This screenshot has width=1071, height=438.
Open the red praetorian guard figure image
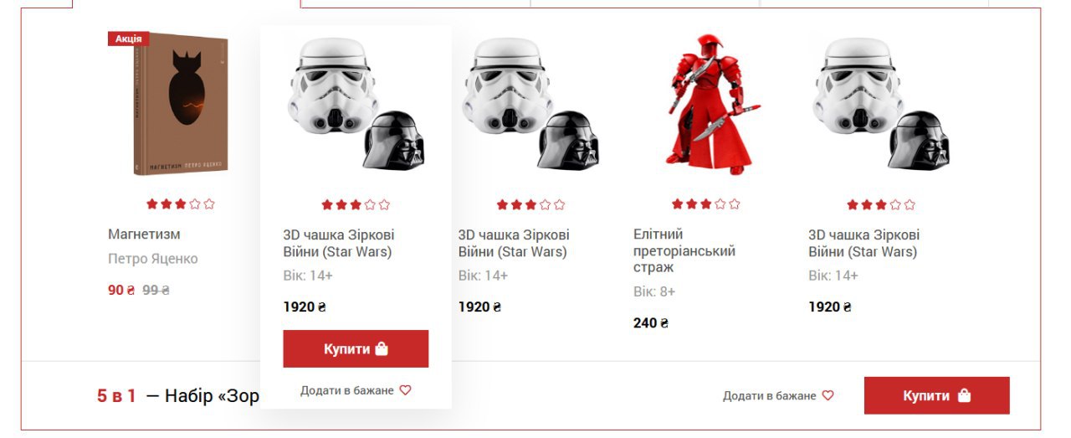(x=705, y=105)
